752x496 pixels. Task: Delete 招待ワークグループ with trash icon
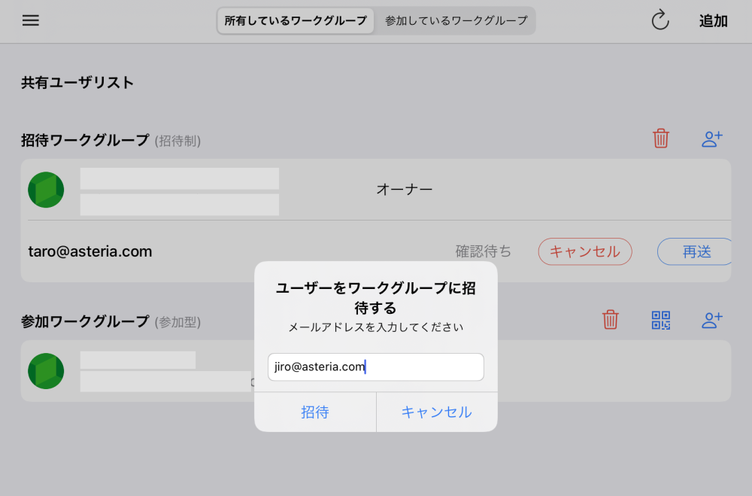pyautogui.click(x=660, y=138)
